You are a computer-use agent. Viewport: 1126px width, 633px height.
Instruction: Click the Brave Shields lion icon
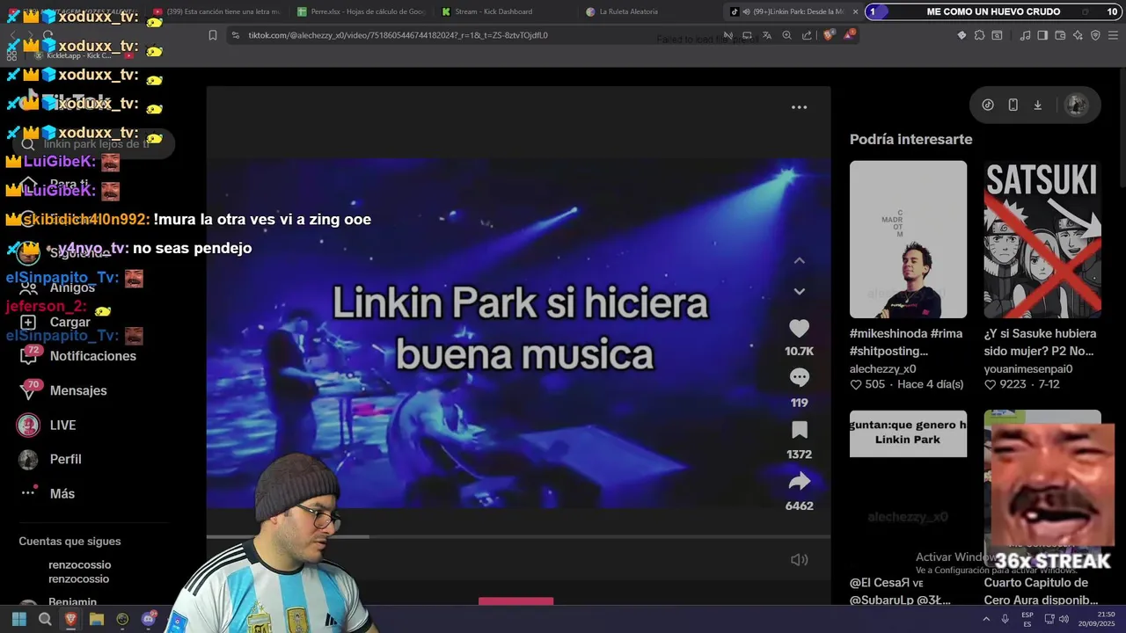pos(829,35)
